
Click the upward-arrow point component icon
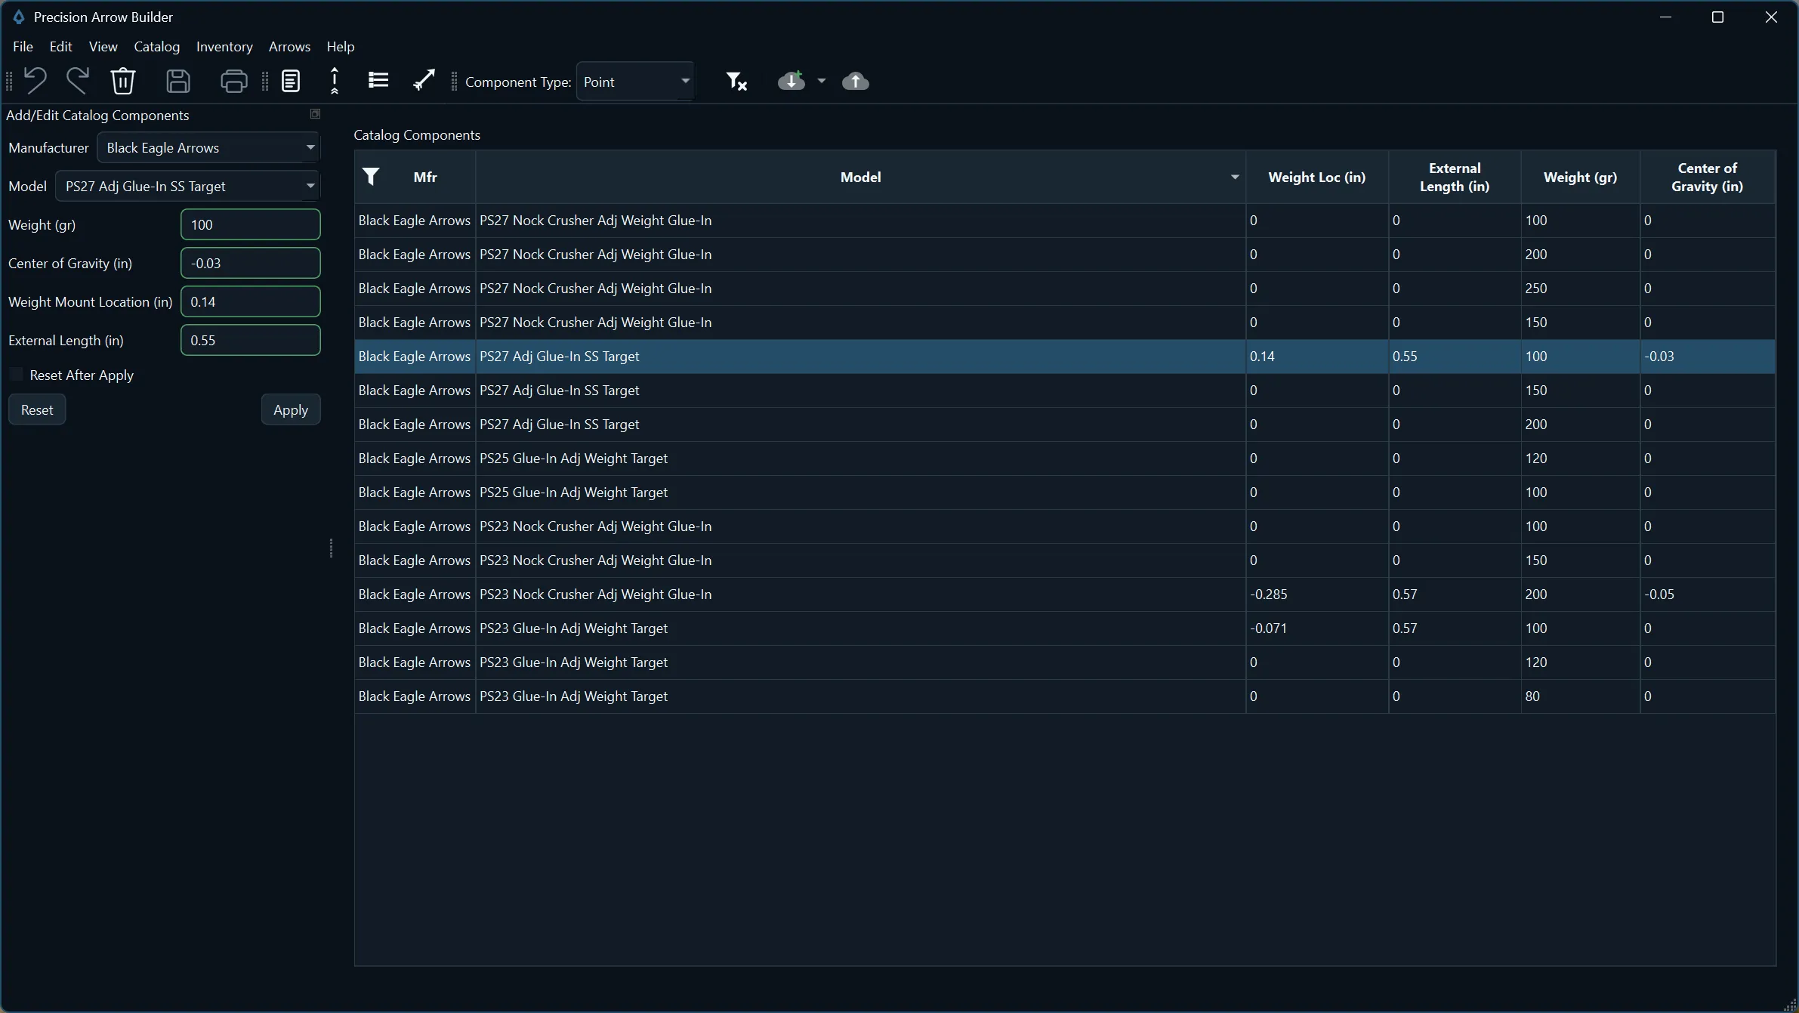point(335,81)
